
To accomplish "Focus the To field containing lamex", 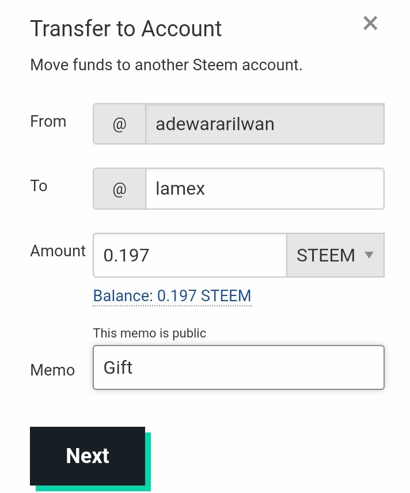I will [264, 188].
